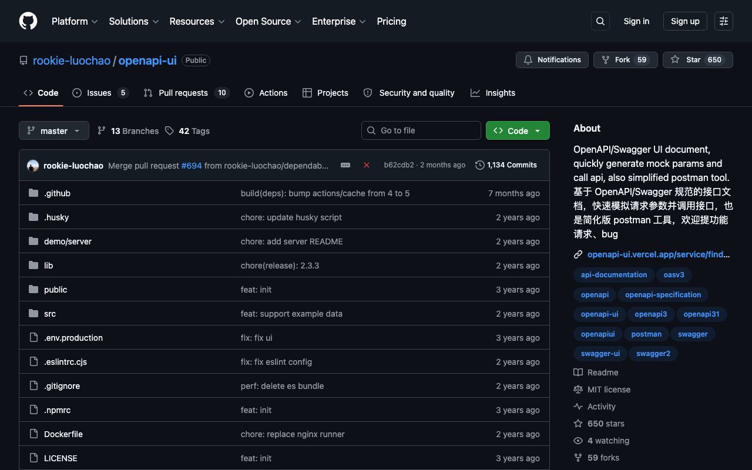The height and width of the screenshot is (470, 752).
Task: Click the star icon beside 650 stars
Action: (578, 424)
